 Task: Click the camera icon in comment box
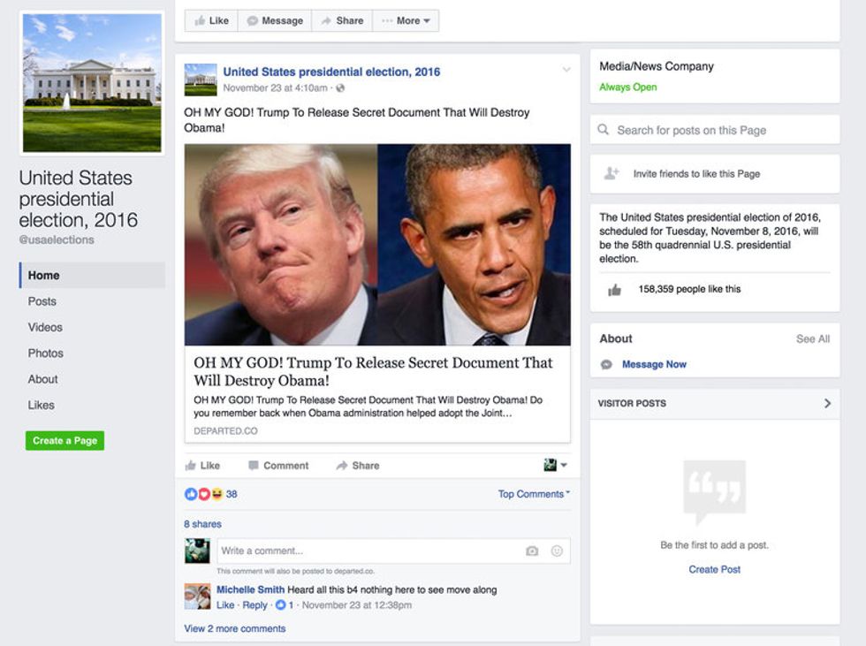point(532,551)
